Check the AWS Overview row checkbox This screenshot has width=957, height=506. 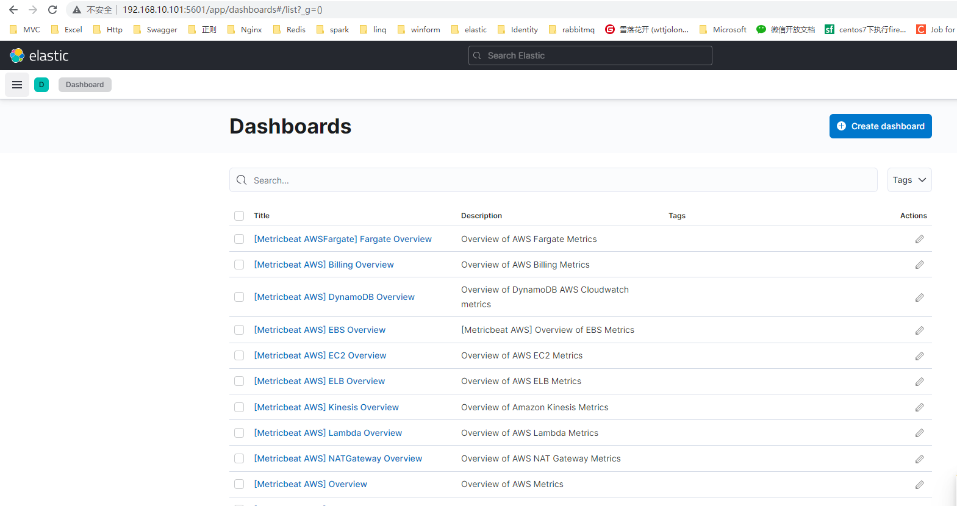239,484
